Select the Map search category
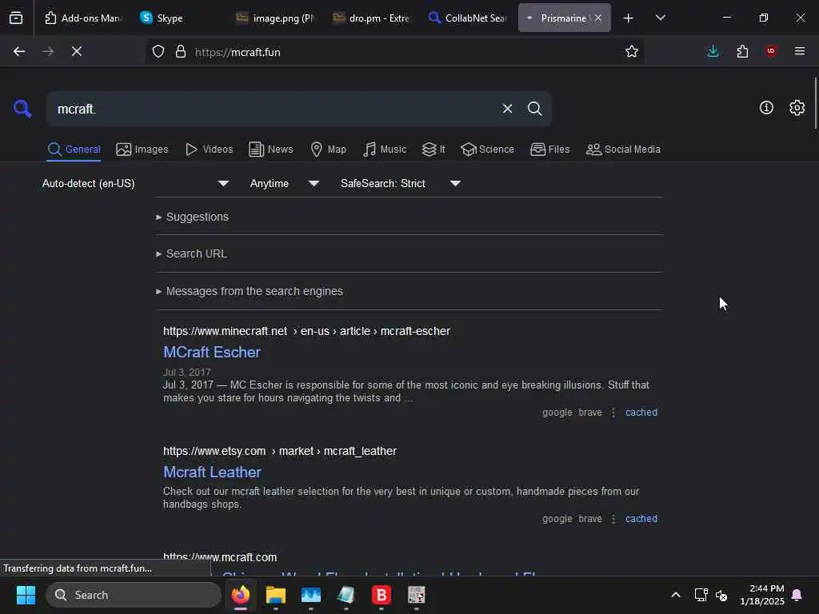 coord(328,150)
